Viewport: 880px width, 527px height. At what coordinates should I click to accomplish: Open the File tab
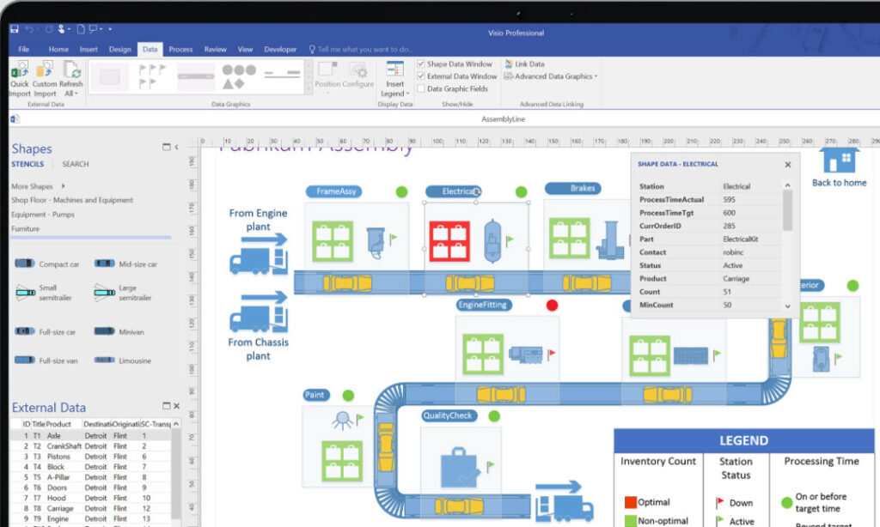pyautogui.click(x=23, y=49)
